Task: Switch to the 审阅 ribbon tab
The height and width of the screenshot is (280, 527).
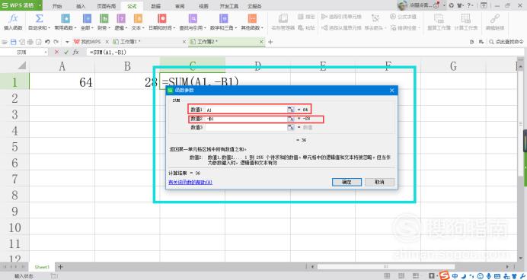Action: tap(180, 6)
